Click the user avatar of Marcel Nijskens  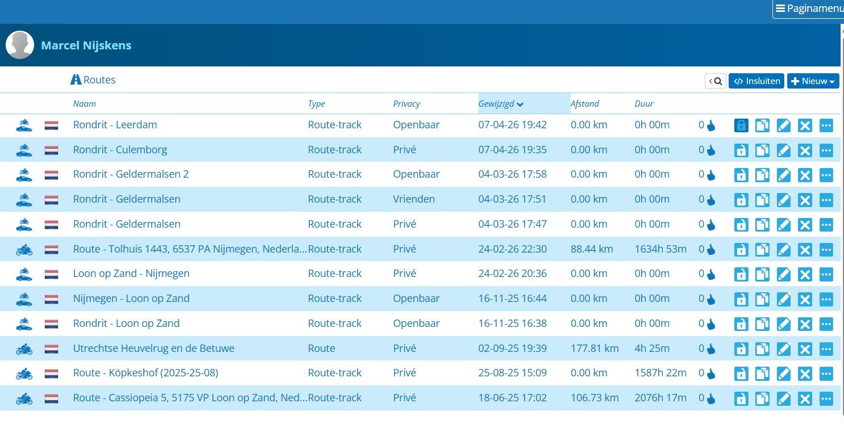20,45
